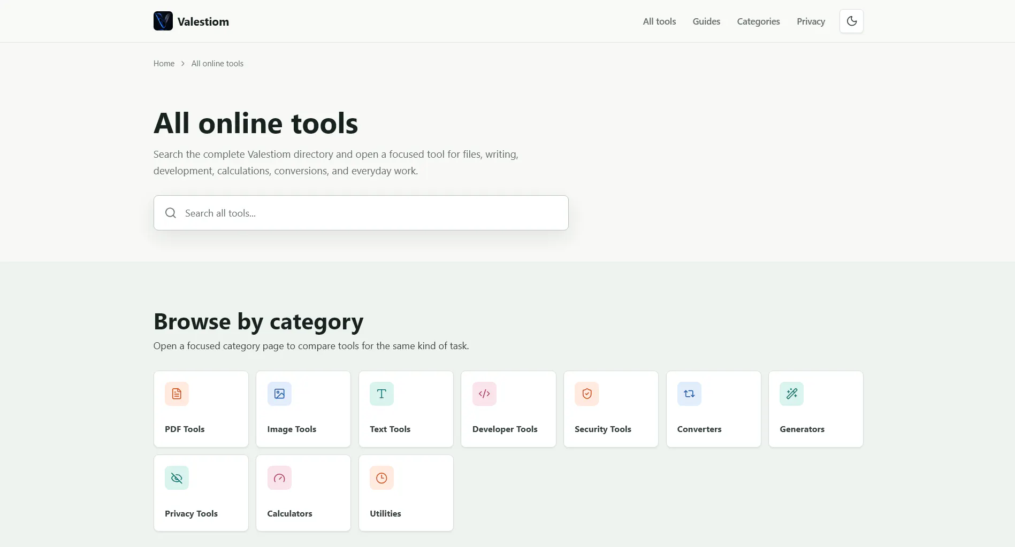Open the Utilities clock icon
Screen dimensions: 1015x547
(x=381, y=478)
